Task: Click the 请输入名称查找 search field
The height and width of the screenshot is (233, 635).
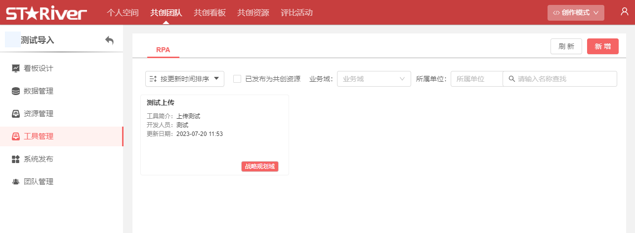Action: (x=563, y=79)
